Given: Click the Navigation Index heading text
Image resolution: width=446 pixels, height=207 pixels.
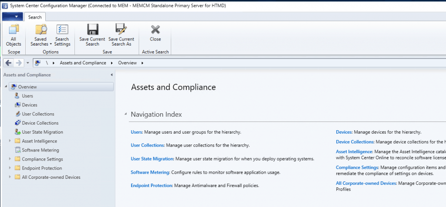Looking at the screenshot, I should pyautogui.click(x=156, y=115).
